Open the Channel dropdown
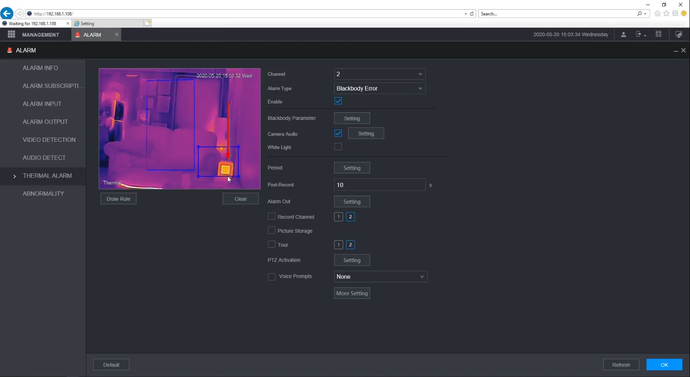This screenshot has height=377, width=690. coord(379,74)
